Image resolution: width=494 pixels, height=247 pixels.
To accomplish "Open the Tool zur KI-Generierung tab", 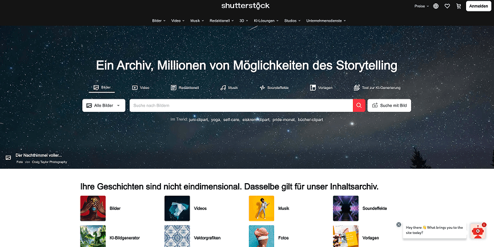I will click(377, 88).
